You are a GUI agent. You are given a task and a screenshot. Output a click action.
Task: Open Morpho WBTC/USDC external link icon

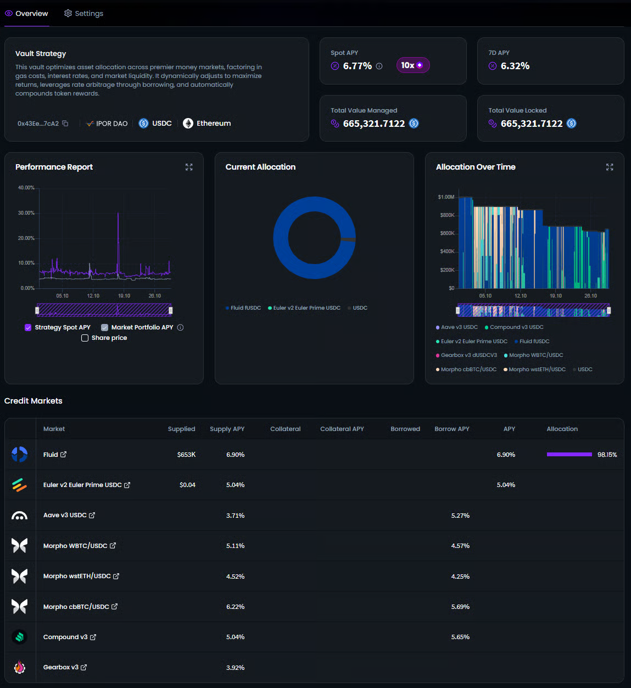[113, 546]
